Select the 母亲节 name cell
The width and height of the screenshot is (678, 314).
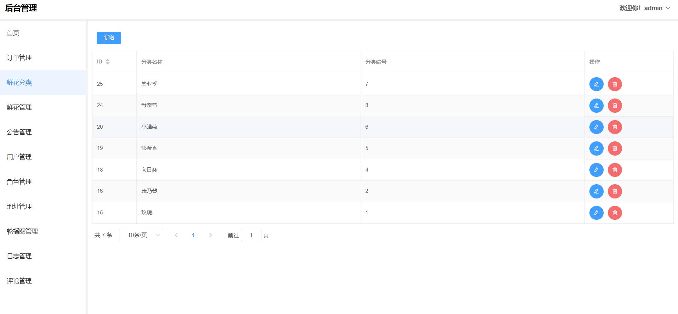tap(248, 105)
